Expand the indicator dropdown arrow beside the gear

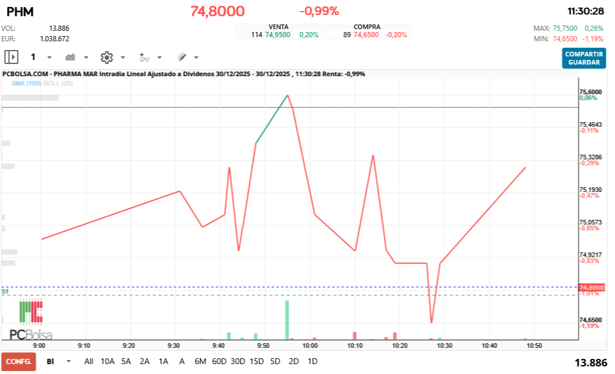[122, 57]
